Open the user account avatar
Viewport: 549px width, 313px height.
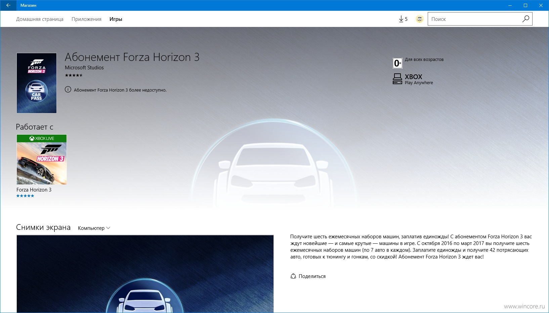420,19
